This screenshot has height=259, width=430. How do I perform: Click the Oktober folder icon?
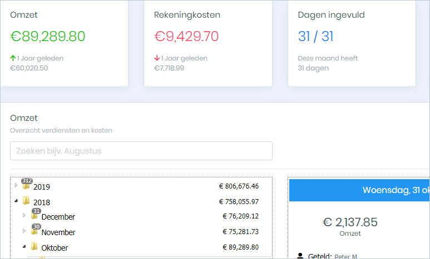[34, 246]
